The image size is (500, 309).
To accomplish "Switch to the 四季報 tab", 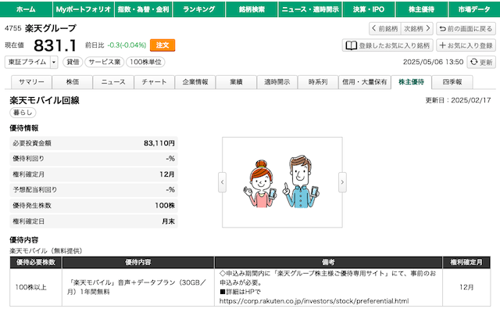I will 452,82.
